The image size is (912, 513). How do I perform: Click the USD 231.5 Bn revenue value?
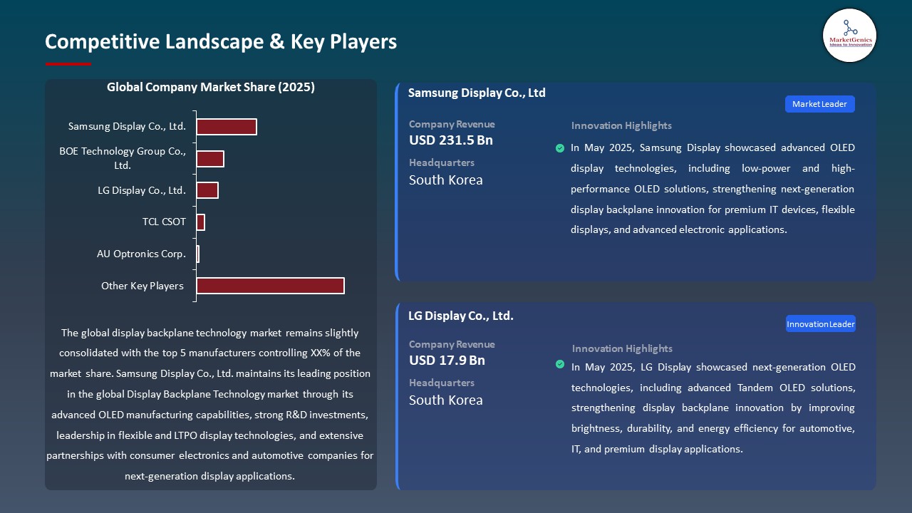(x=451, y=140)
